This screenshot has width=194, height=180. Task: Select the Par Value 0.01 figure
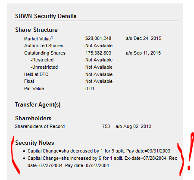click(x=90, y=88)
